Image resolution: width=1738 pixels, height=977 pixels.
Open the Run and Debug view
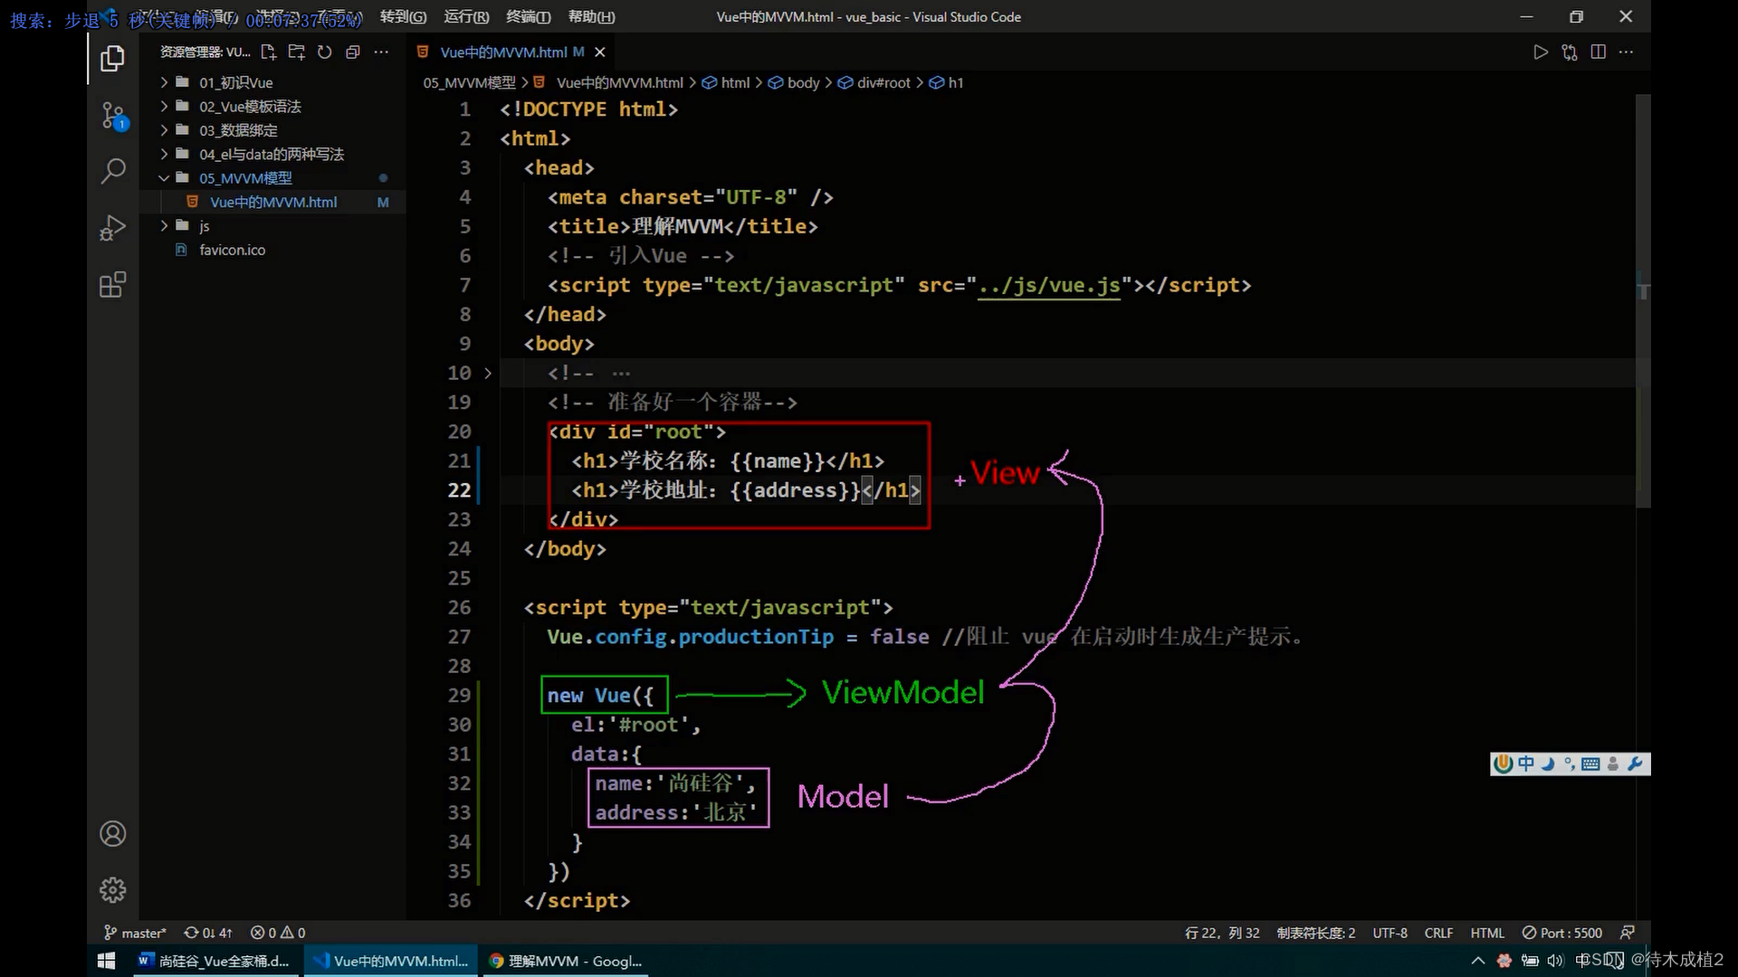coord(112,228)
